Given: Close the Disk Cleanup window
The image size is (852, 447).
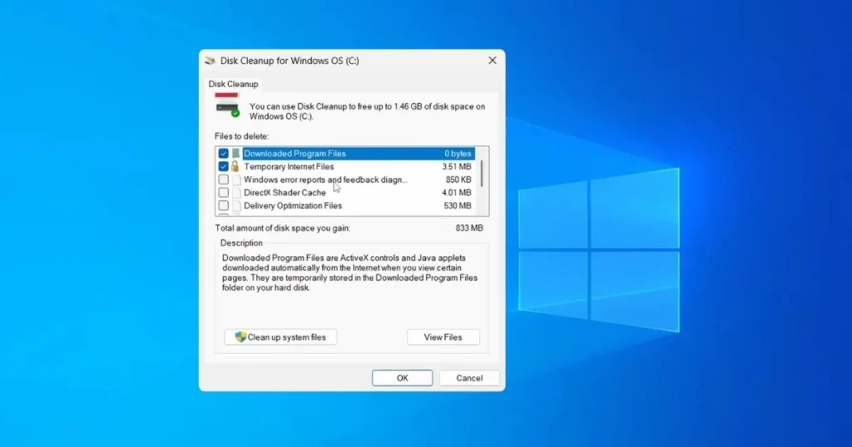Looking at the screenshot, I should (x=493, y=61).
